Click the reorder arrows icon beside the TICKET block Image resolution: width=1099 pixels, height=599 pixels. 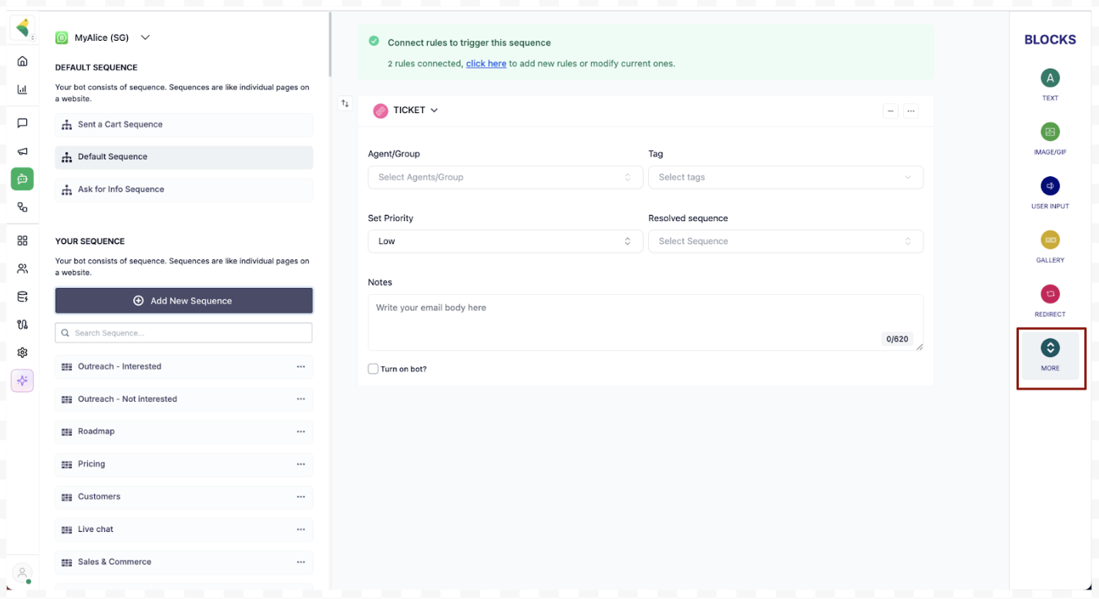(345, 103)
